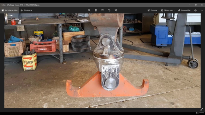
Task: Zoom the photo with magnifier icon
Action: point(89,10)
